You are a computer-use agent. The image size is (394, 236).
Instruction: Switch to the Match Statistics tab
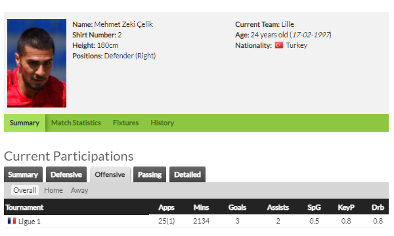tap(76, 123)
